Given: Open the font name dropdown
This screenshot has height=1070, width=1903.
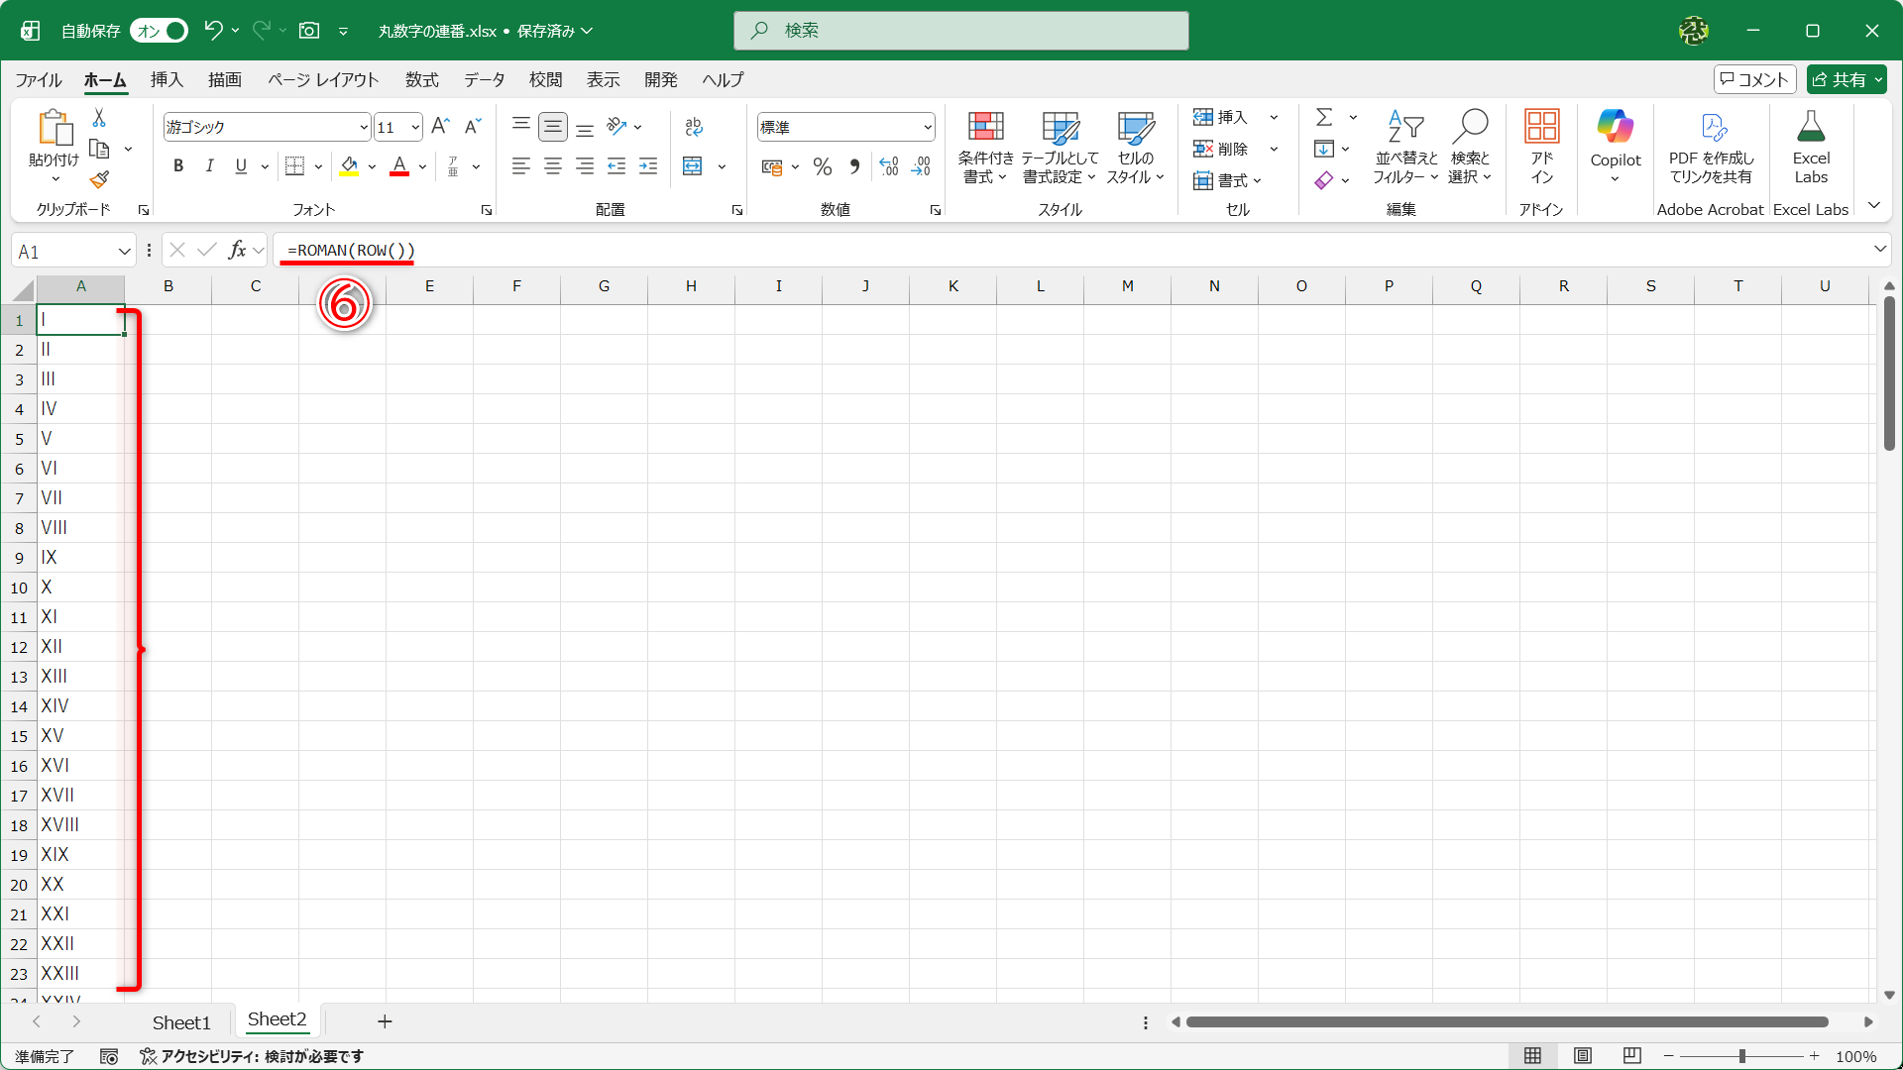Looking at the screenshot, I should 364,127.
